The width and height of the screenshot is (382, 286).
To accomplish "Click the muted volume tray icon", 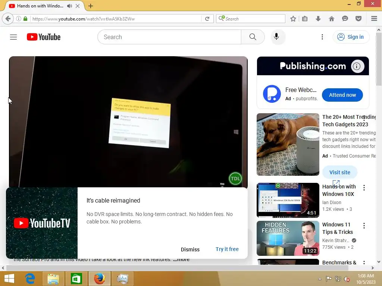I will (x=347, y=279).
